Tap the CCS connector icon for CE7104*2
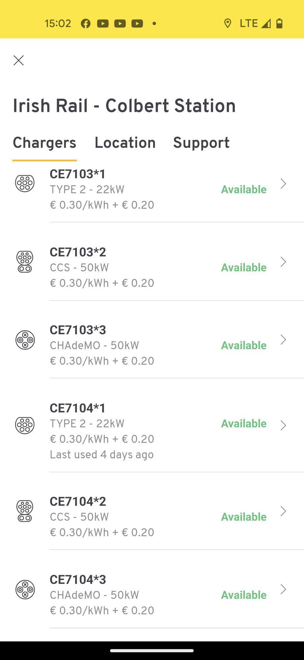Viewport: 304px width, 660px height. 25,511
